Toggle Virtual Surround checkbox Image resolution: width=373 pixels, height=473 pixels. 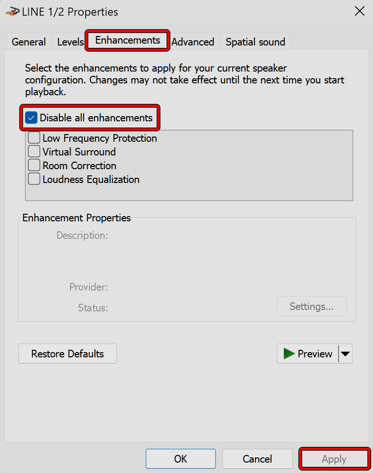click(34, 152)
